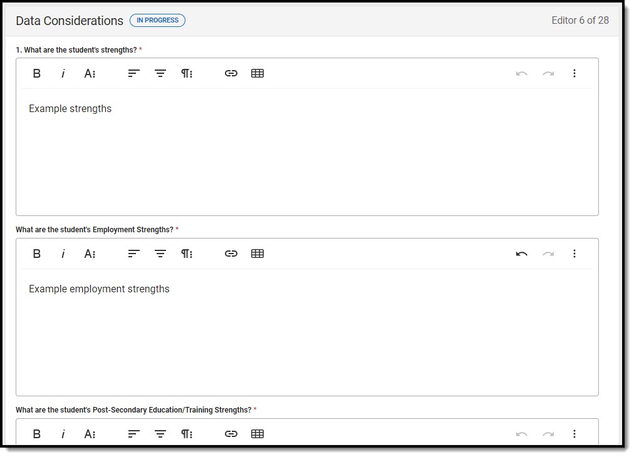
Task: Click into 'Example employment strengths' text area
Action: point(308,332)
